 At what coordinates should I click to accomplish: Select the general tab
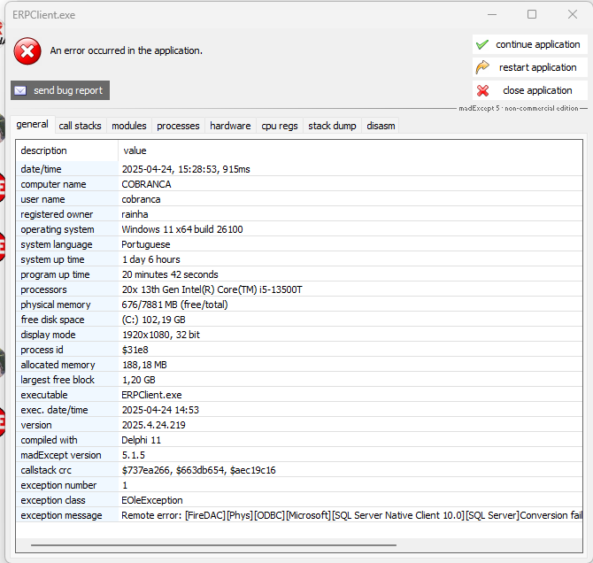coord(32,125)
